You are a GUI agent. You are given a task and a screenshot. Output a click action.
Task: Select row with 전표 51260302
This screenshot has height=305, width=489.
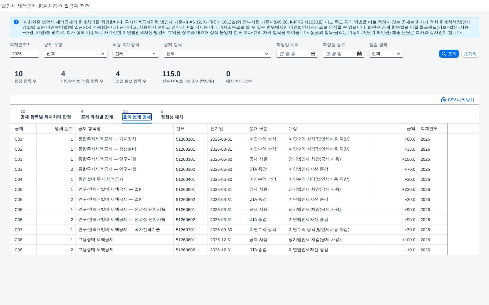(x=229, y=169)
